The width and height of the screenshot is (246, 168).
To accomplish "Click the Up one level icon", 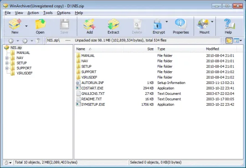I will (38, 41).
